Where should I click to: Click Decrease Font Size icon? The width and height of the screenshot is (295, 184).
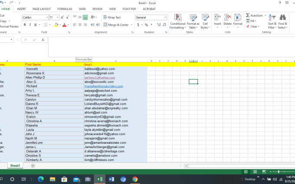67,17
